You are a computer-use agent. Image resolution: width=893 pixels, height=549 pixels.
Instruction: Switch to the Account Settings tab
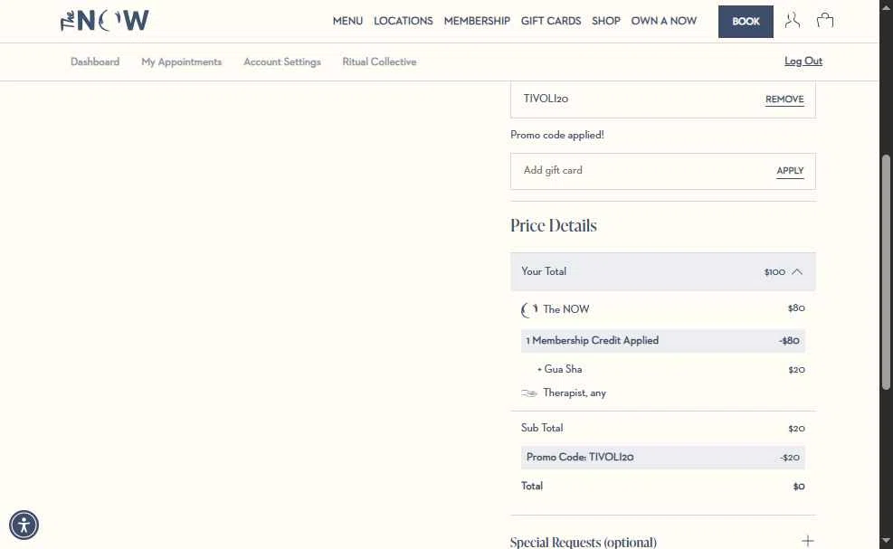[x=282, y=62]
